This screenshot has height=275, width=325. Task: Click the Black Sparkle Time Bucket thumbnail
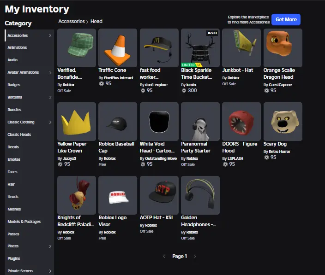pyautogui.click(x=200, y=48)
